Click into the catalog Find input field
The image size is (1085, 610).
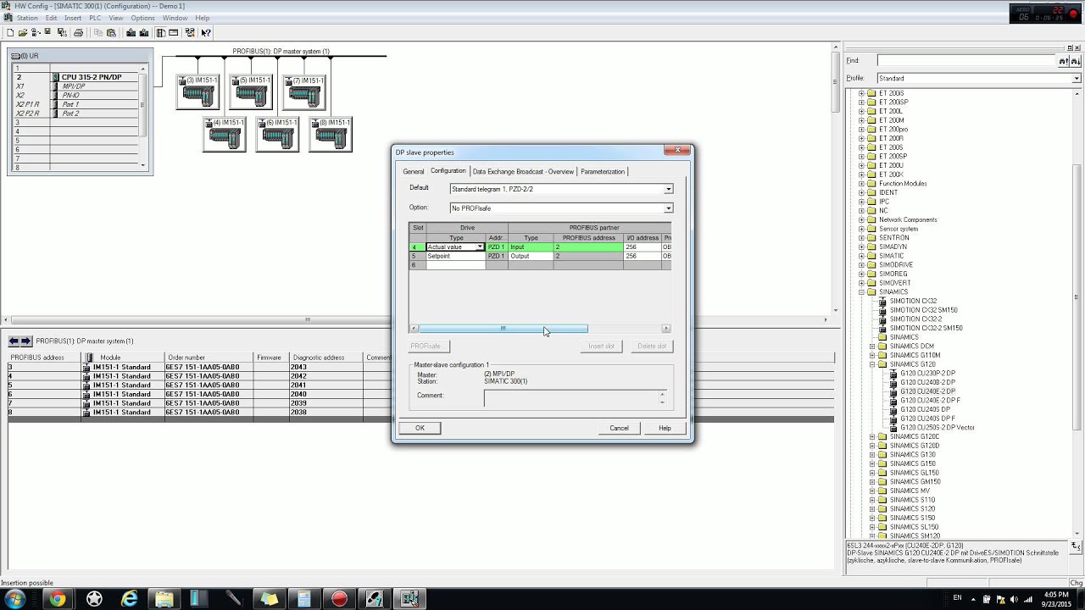tap(966, 61)
